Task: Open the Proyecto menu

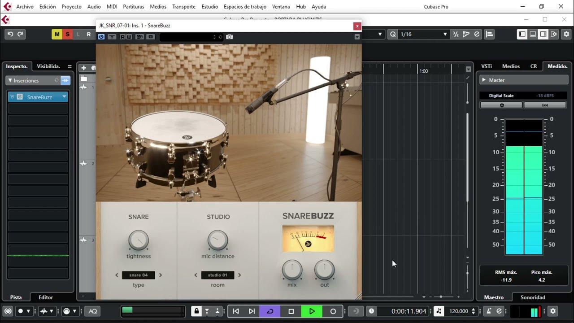Action: click(x=71, y=7)
